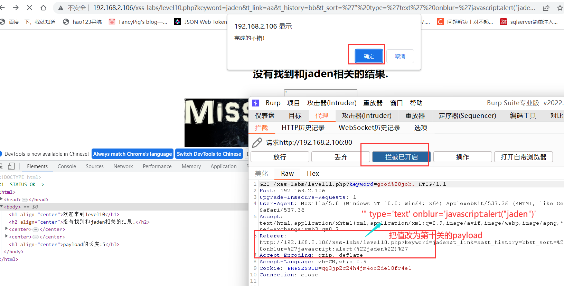Click the Burp Suite logo icon
This screenshot has width=564, height=286.
(x=255, y=103)
